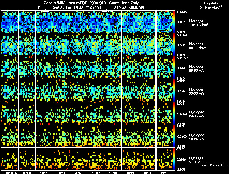Click the 1.592 colorbar value
Screen dimensions: 229x174
[181, 45]
